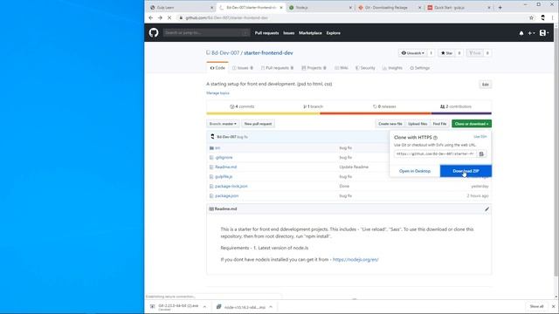Open the user avatar menu
Image resolution: width=559 pixels, height=314 pixels.
(543, 33)
